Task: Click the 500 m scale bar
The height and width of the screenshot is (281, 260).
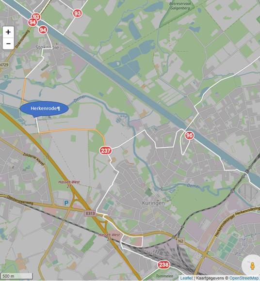Action: 16,276
